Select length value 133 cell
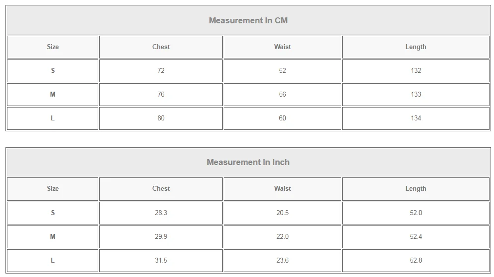The width and height of the screenshot is (494, 277). pos(416,94)
